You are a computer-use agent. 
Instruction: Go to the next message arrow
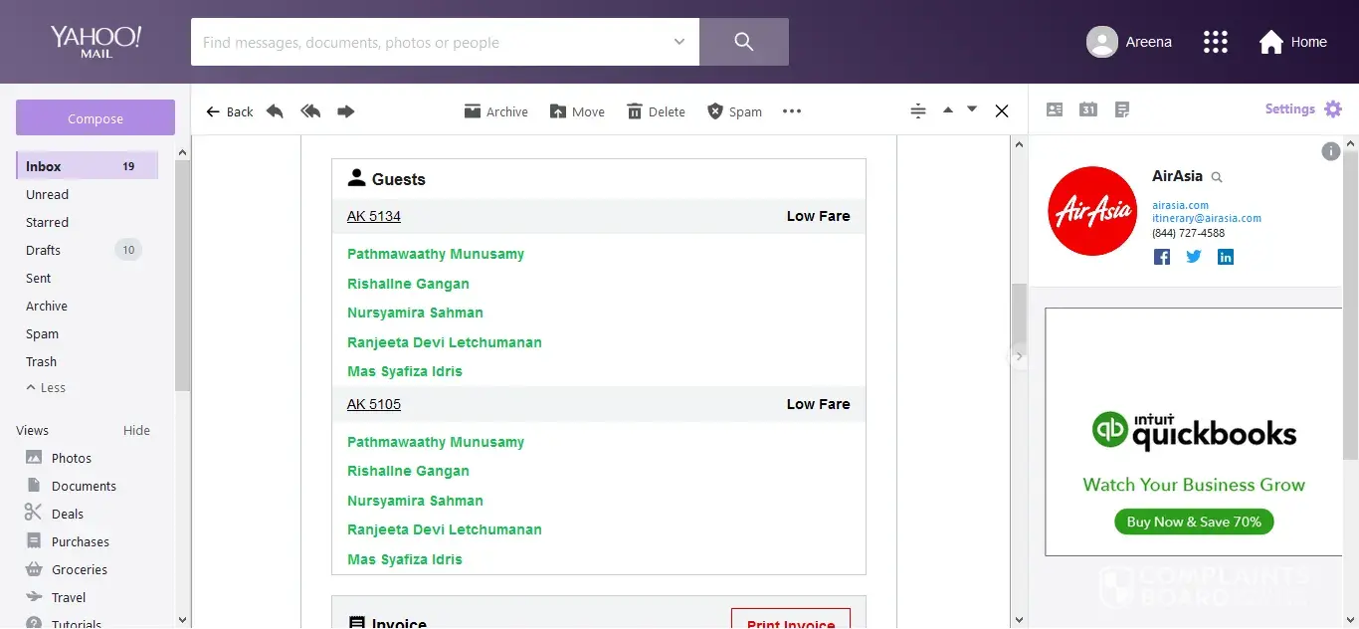tap(972, 109)
